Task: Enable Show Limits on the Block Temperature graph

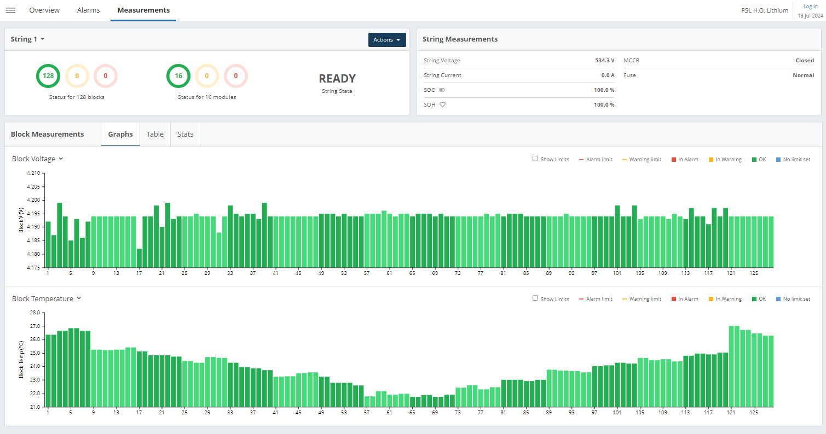Action: point(535,298)
